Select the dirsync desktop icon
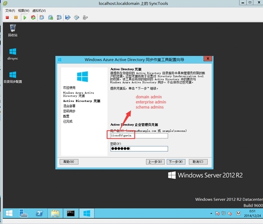This screenshot has width=263, height=224. point(13,54)
